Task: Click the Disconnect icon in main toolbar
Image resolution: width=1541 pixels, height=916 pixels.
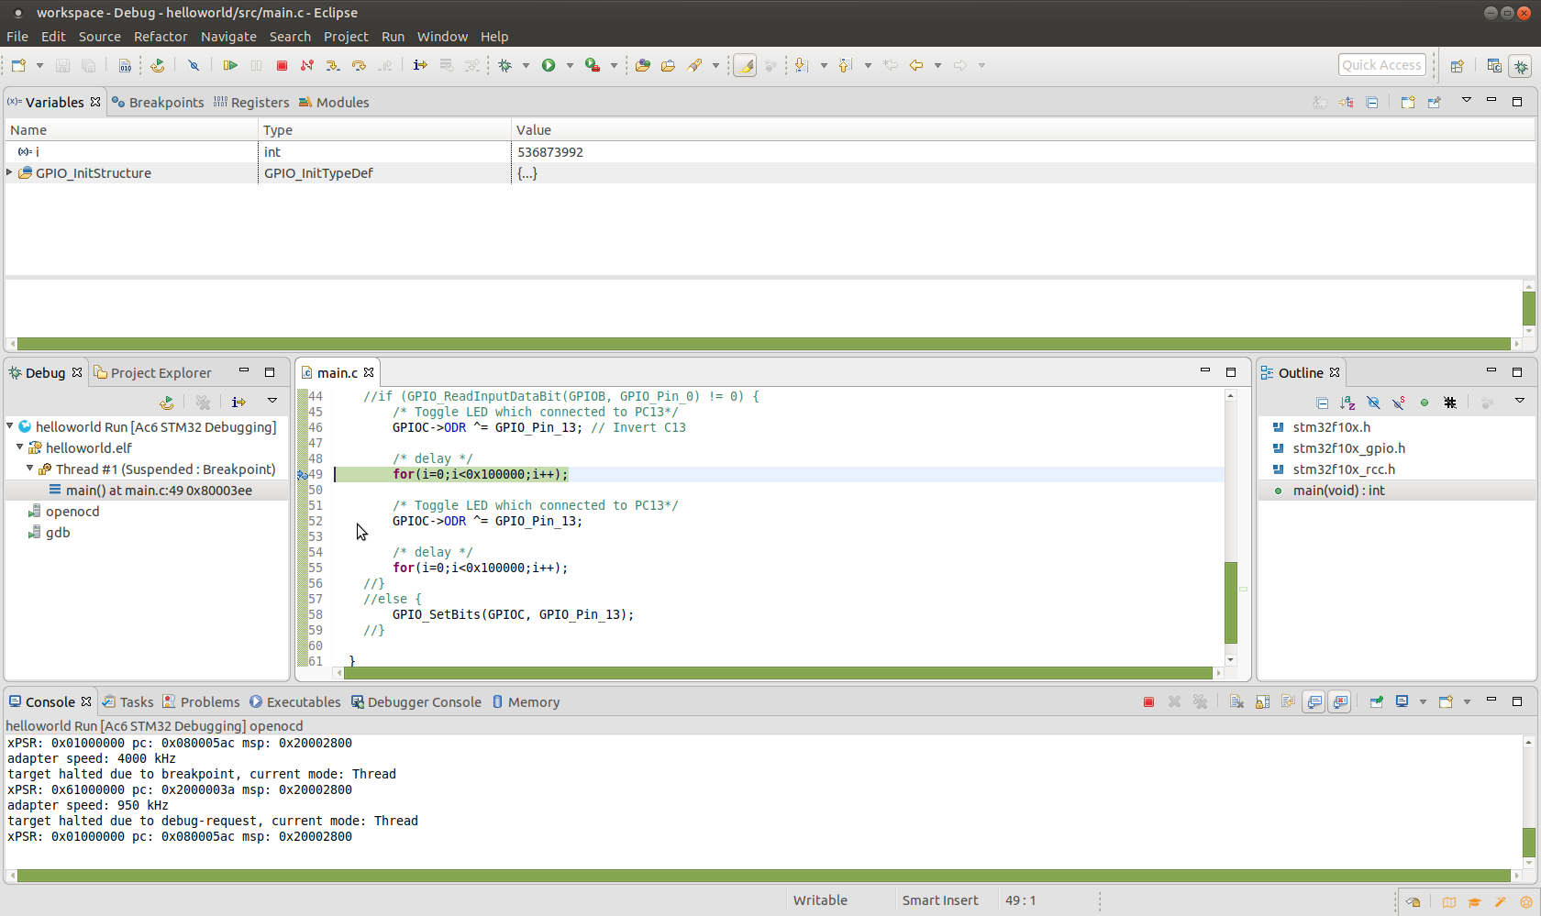Action: [307, 65]
